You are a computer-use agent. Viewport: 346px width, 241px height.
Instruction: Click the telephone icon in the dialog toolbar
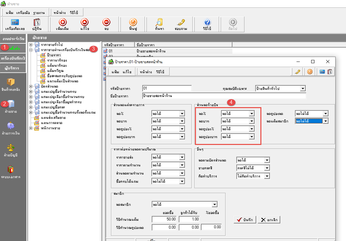pos(297,72)
